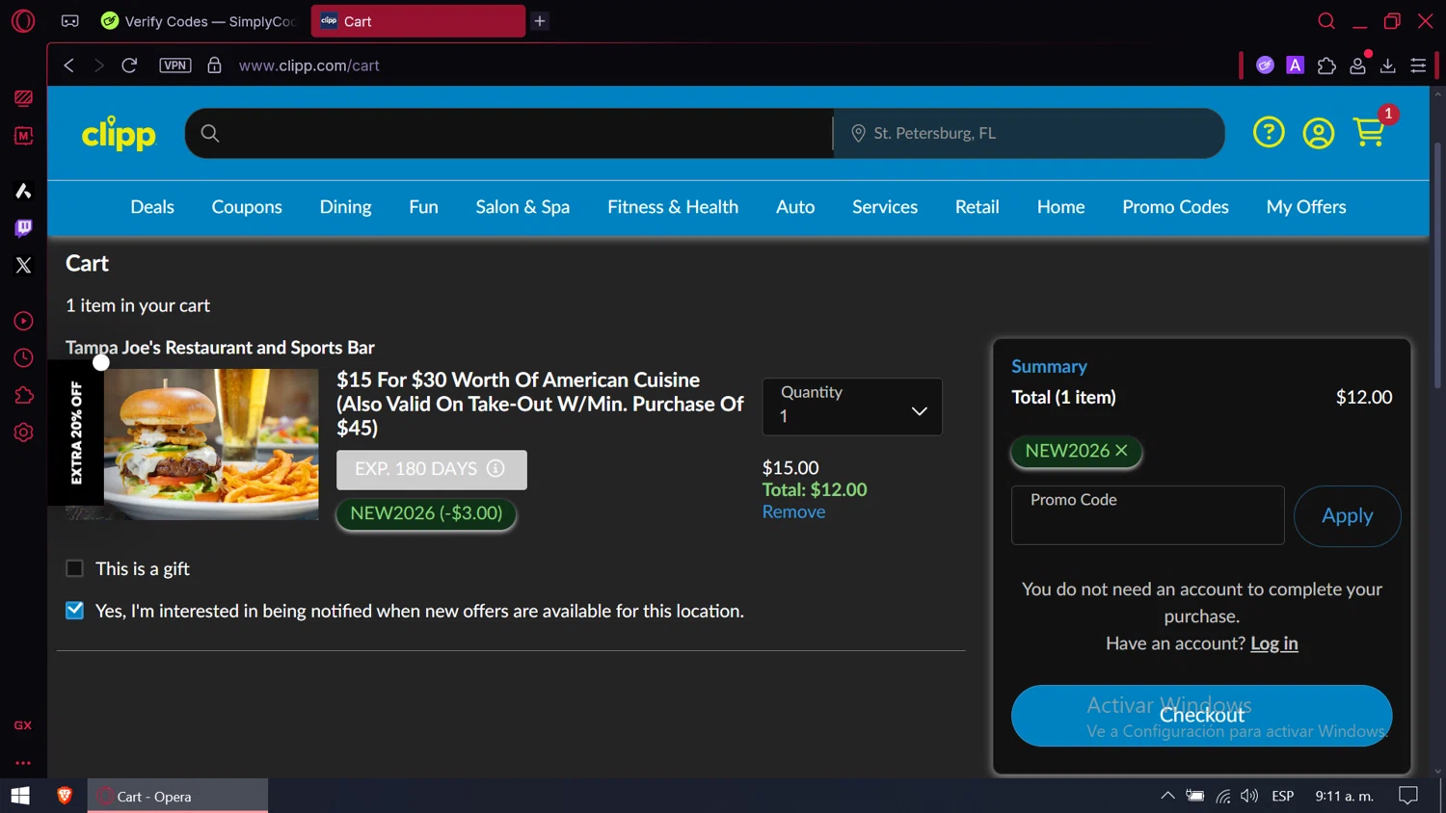Image resolution: width=1446 pixels, height=813 pixels.
Task: Open history clock icon in sidebar
Action: pyautogui.click(x=23, y=358)
